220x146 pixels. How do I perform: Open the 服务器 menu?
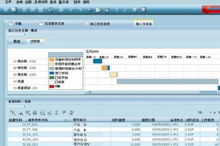click(64, 2)
